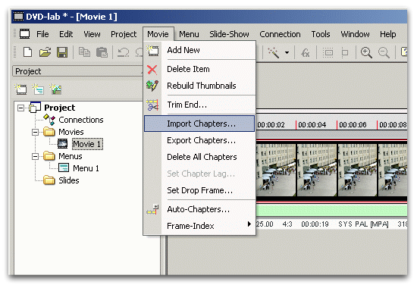Choose Export Chapters... menu entry

pos(199,140)
